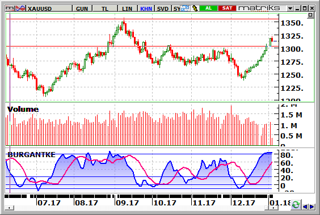The image size is (320, 215).
Task: Click the matriks logo text
Action: [259, 8]
